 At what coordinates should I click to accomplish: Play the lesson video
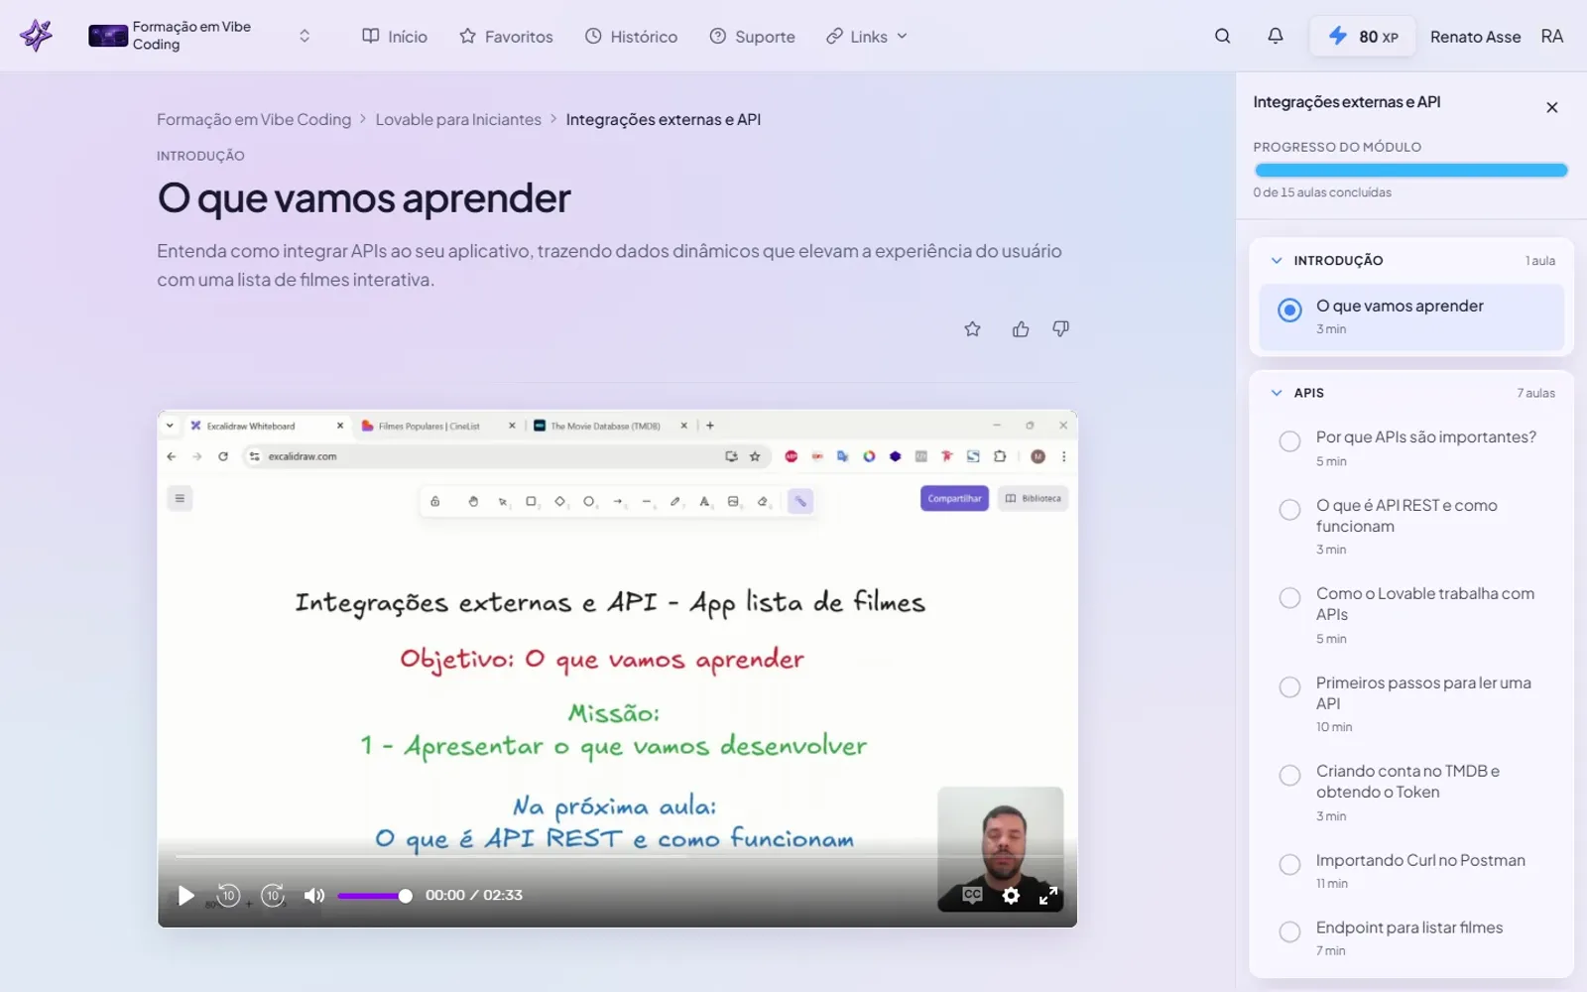[x=185, y=896]
